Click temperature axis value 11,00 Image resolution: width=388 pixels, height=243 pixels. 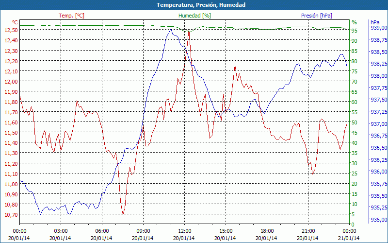click(11, 184)
